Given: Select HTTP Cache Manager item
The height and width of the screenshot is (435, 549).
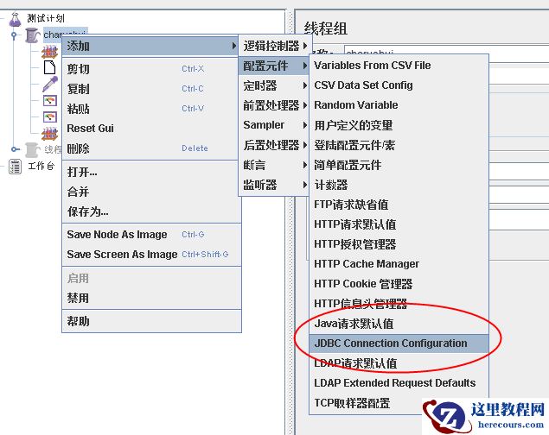Looking at the screenshot, I should [399, 264].
